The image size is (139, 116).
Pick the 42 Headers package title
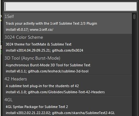pyautogui.click(x=16, y=79)
